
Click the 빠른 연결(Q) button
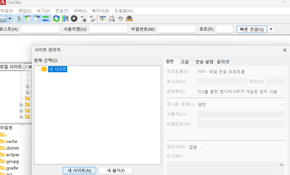point(252,29)
